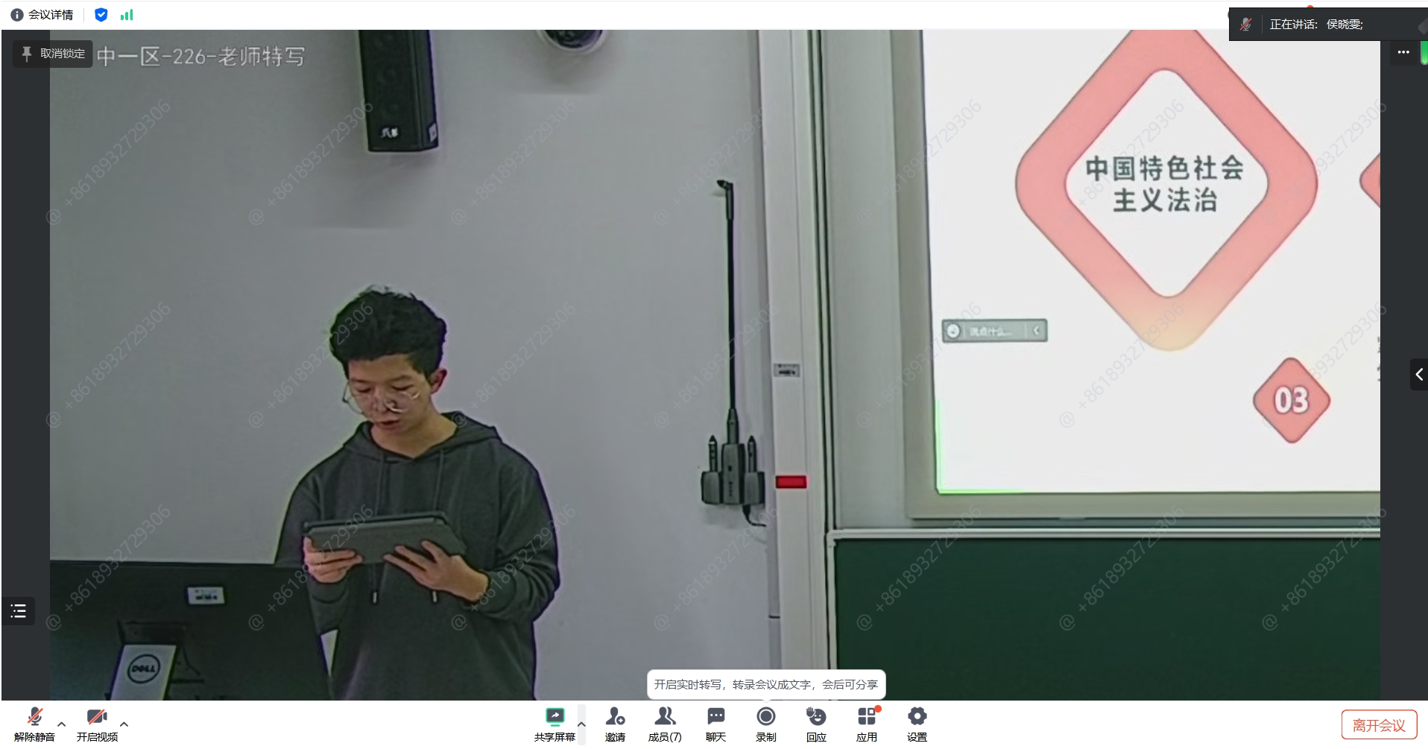
Task: Open the 应用 apps menu
Action: click(x=867, y=724)
